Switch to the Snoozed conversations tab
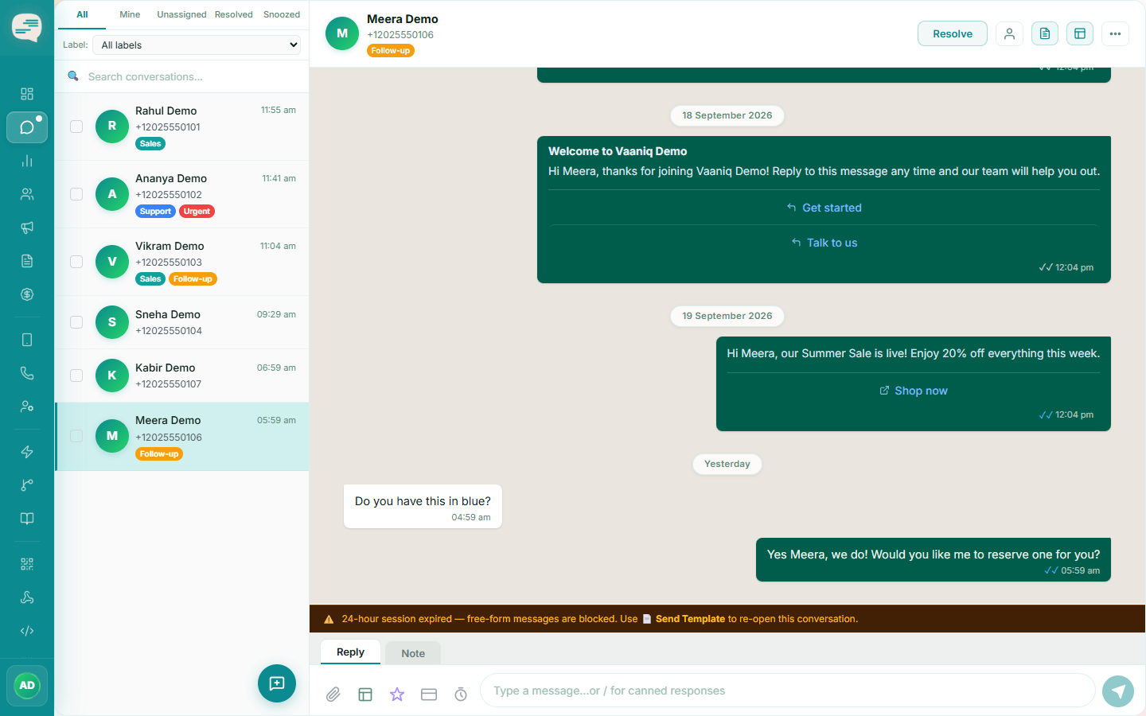The width and height of the screenshot is (1146, 716). 282,14
